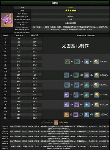The width and height of the screenshot is (110, 150).
Task: Click the Mora coin icon beside x55000
Action: pyautogui.click(x=96, y=105)
